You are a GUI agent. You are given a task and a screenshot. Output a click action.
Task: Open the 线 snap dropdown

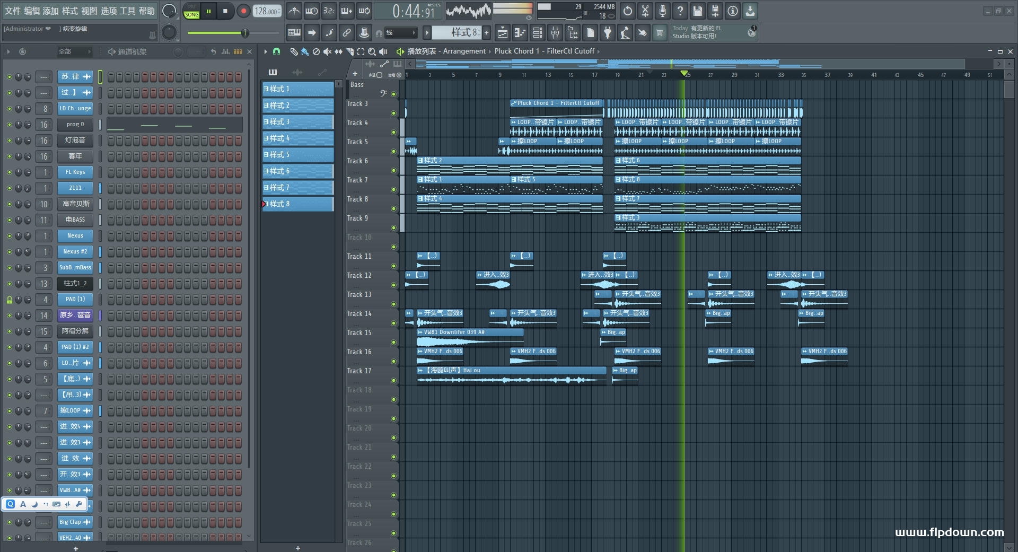[400, 33]
